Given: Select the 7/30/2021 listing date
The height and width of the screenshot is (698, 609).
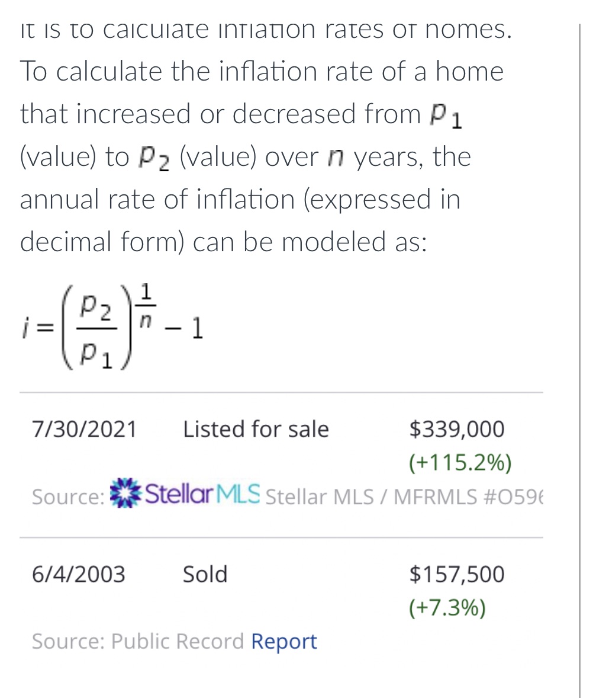Looking at the screenshot, I should (x=85, y=429).
